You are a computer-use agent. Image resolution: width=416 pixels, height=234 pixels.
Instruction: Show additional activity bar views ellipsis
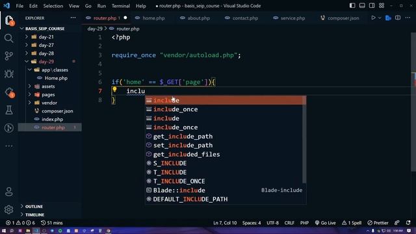click(8, 146)
